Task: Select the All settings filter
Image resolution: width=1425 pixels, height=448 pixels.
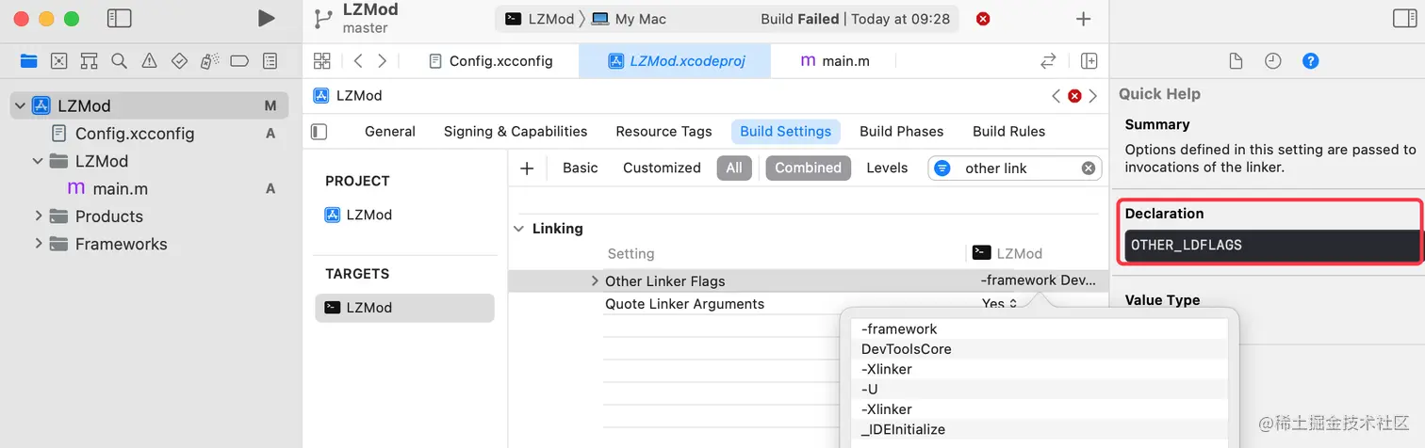Action: 734,168
